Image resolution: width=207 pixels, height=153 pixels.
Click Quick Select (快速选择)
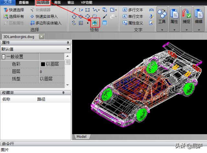pos(14,10)
